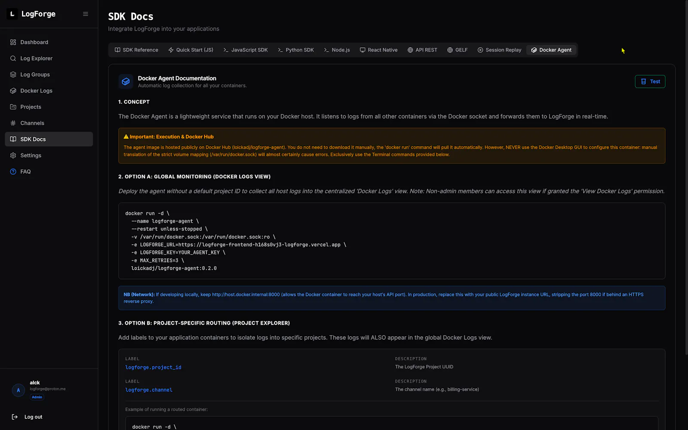Click the API REST globe icon
688x430 pixels.
tap(410, 50)
